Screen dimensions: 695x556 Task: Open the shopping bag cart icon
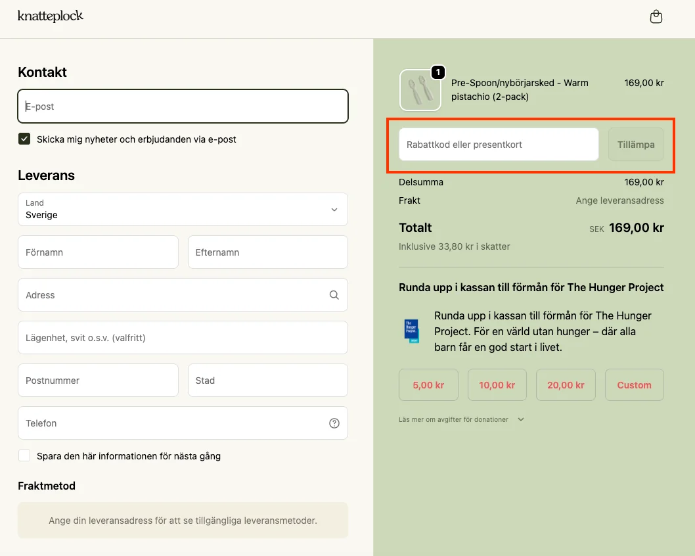click(656, 17)
